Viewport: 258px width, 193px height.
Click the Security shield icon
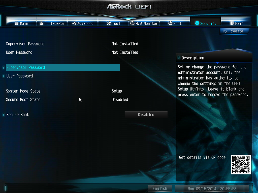[197, 23]
